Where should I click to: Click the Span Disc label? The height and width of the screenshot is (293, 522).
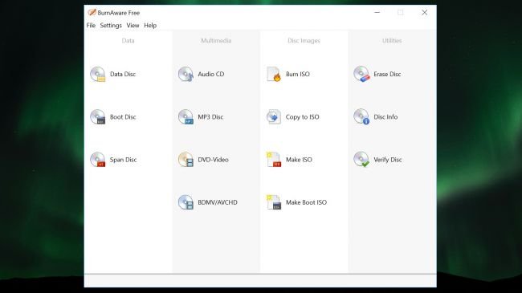(123, 160)
